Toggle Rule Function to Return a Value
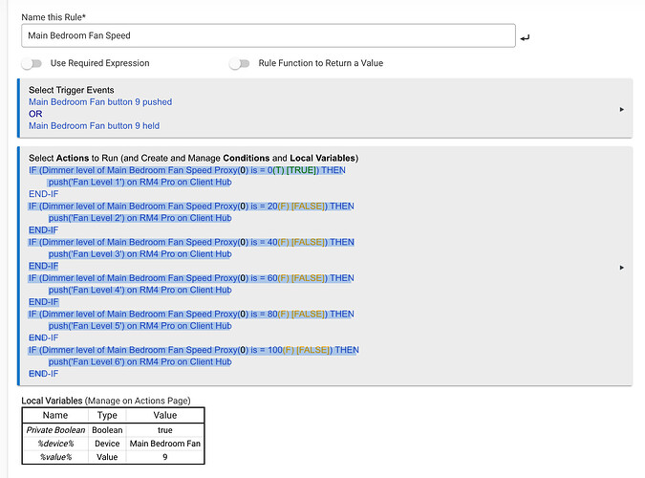Viewport: 645px width, 478px height. [240, 63]
